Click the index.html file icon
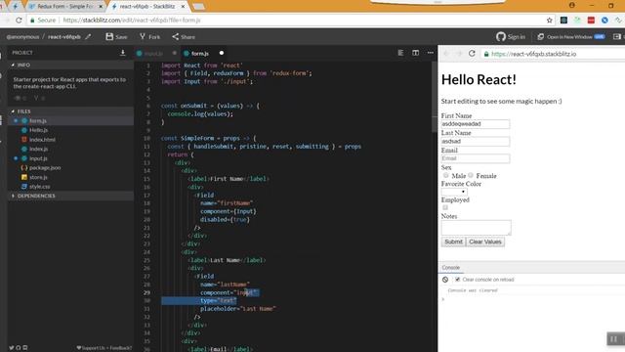 pyautogui.click(x=23, y=139)
